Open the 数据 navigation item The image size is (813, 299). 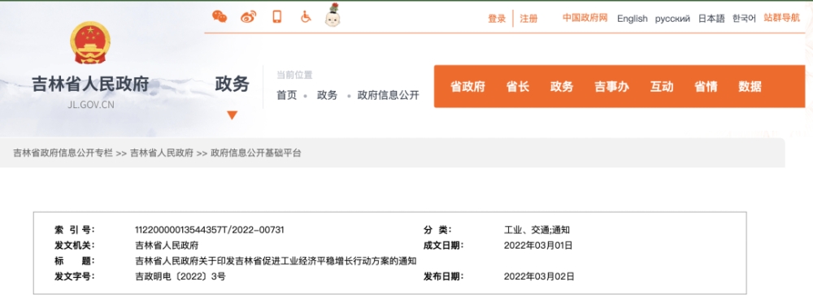coord(750,87)
